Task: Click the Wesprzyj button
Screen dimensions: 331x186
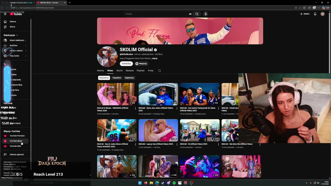Action: pyautogui.click(x=141, y=64)
